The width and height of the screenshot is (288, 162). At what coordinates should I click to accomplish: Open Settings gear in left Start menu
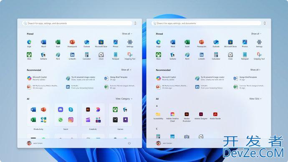(130, 43)
